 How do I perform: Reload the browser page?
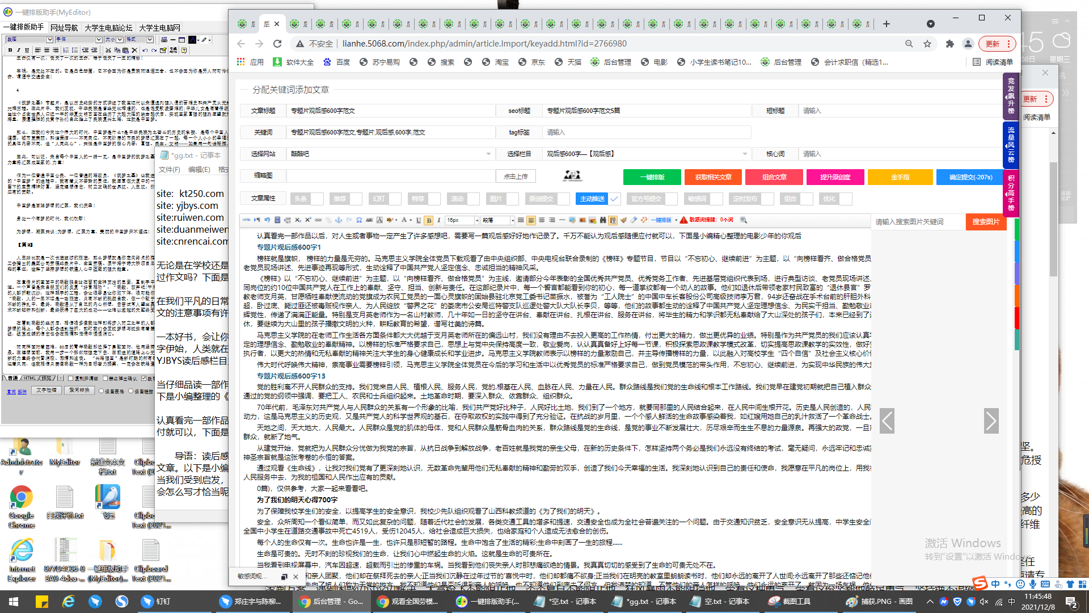tap(277, 44)
